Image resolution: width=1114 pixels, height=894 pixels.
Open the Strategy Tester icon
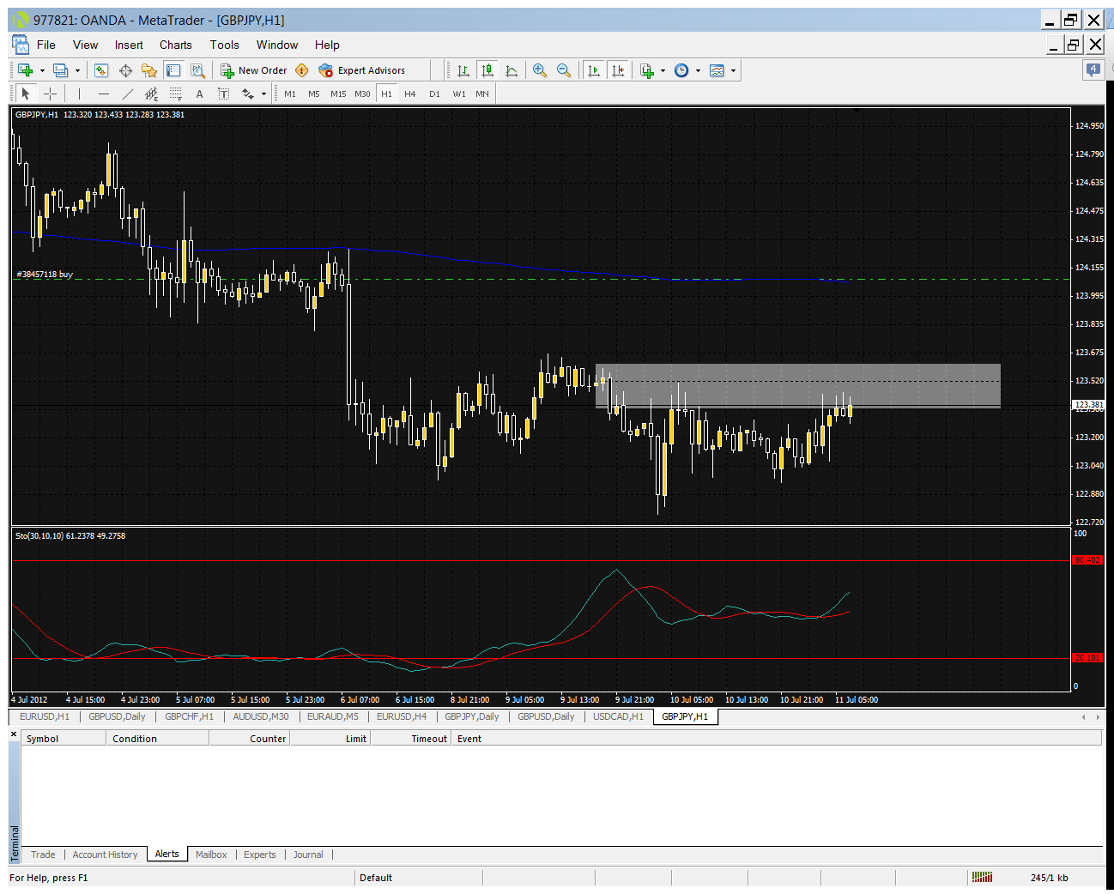click(x=197, y=70)
